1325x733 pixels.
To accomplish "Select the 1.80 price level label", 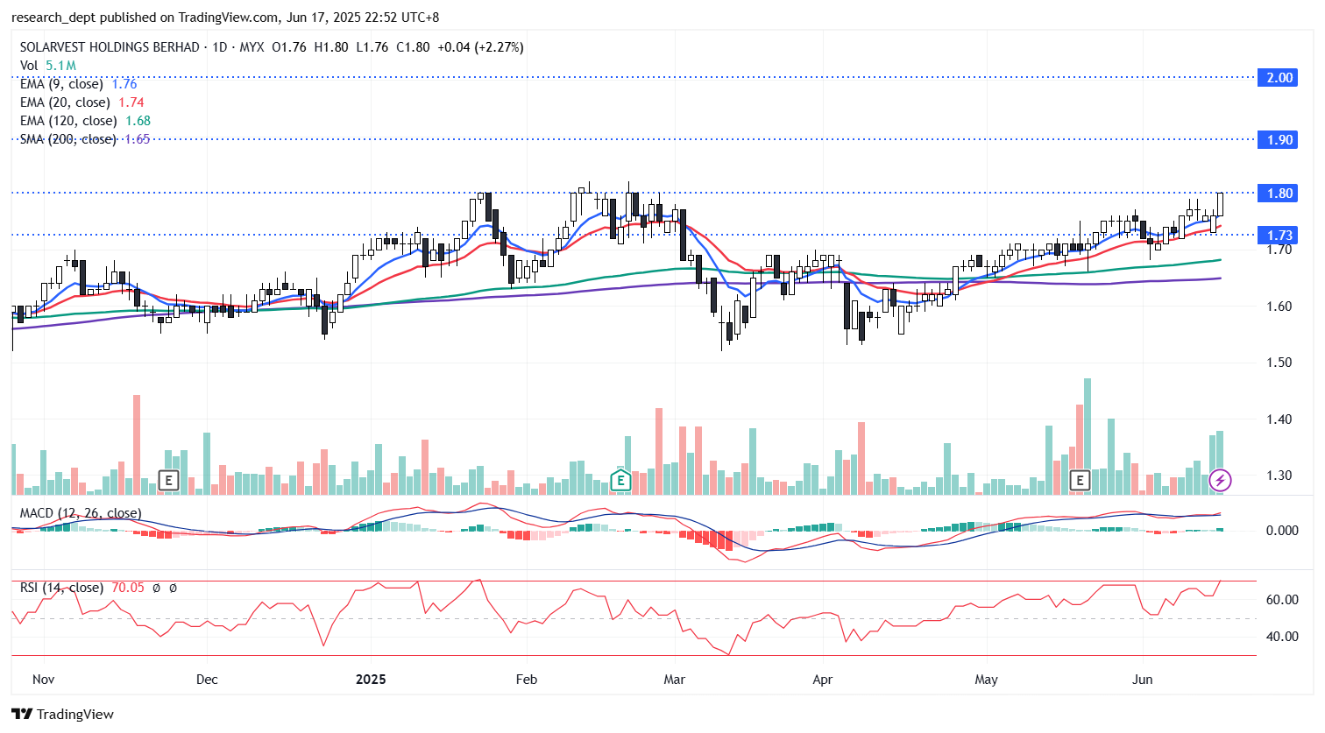I will coord(1279,193).
